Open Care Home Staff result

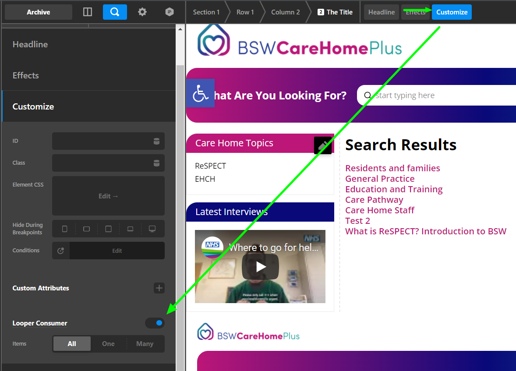pos(380,210)
